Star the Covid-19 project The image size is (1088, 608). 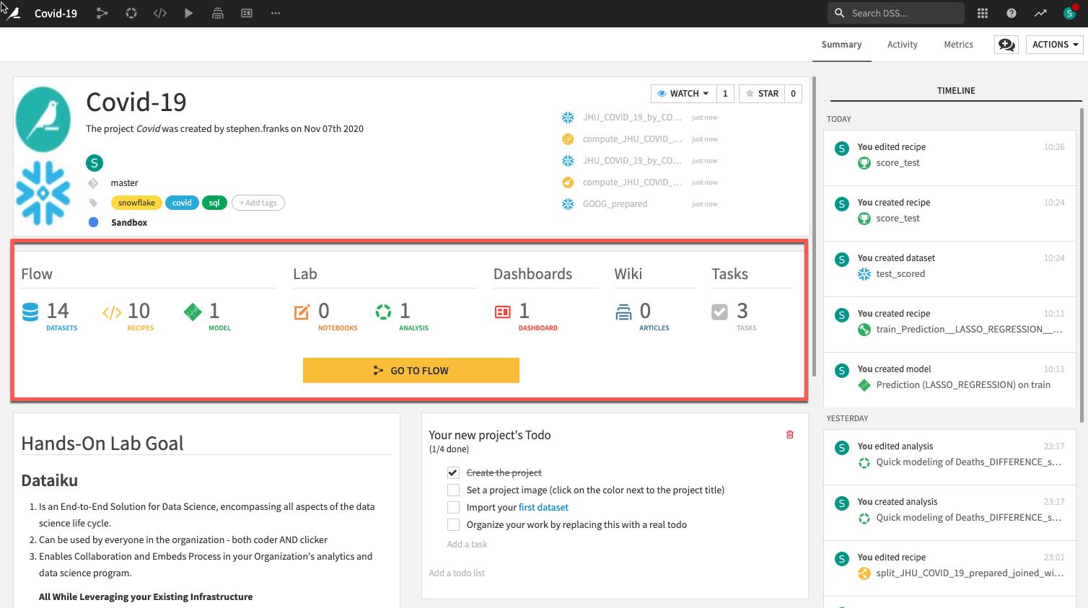(762, 94)
